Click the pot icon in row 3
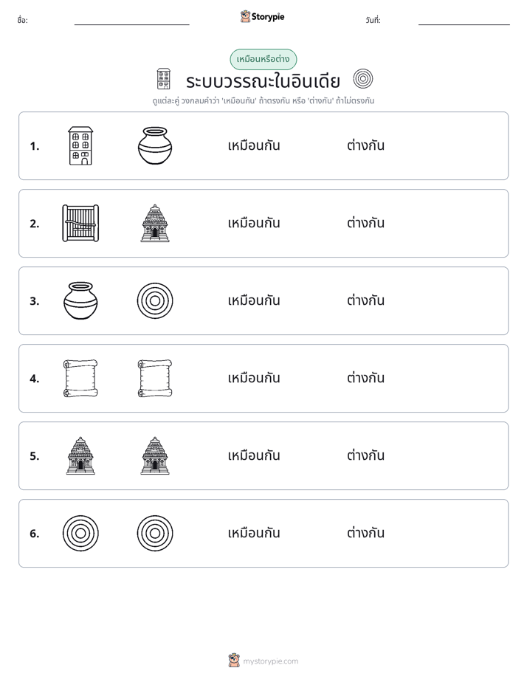 80,300
